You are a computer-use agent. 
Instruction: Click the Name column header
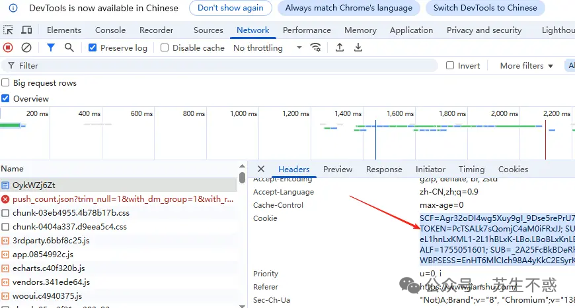tap(12, 169)
